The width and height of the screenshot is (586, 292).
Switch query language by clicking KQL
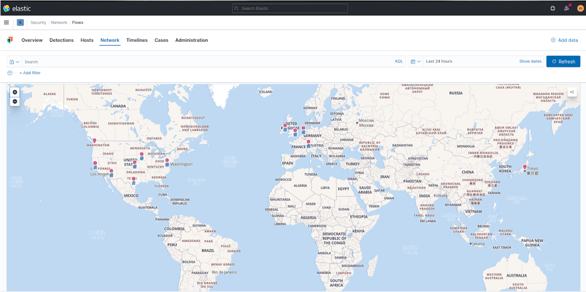(x=399, y=61)
